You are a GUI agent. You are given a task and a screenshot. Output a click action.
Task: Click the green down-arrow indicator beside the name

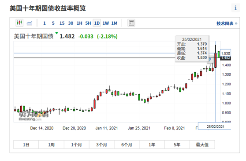[x=56, y=33]
